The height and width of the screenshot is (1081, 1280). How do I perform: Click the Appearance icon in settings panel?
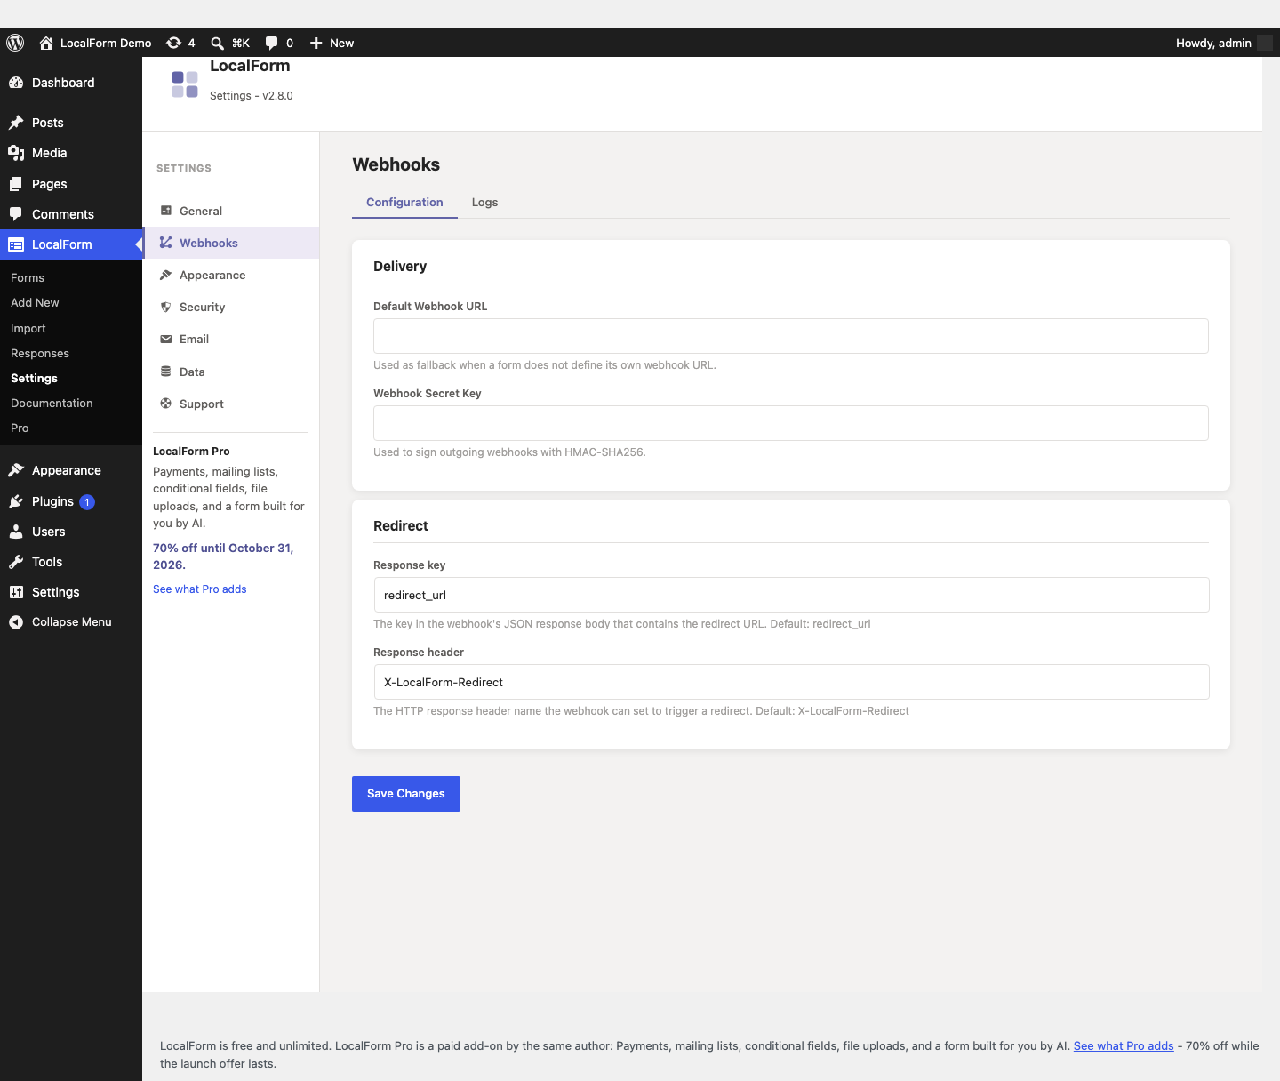[166, 275]
